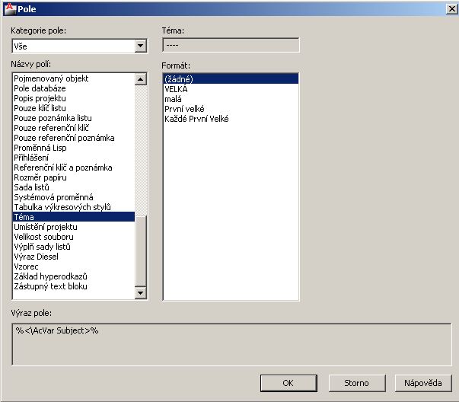Select 'První velké' format
Viewport: 459px width, 402px height.
[184, 109]
